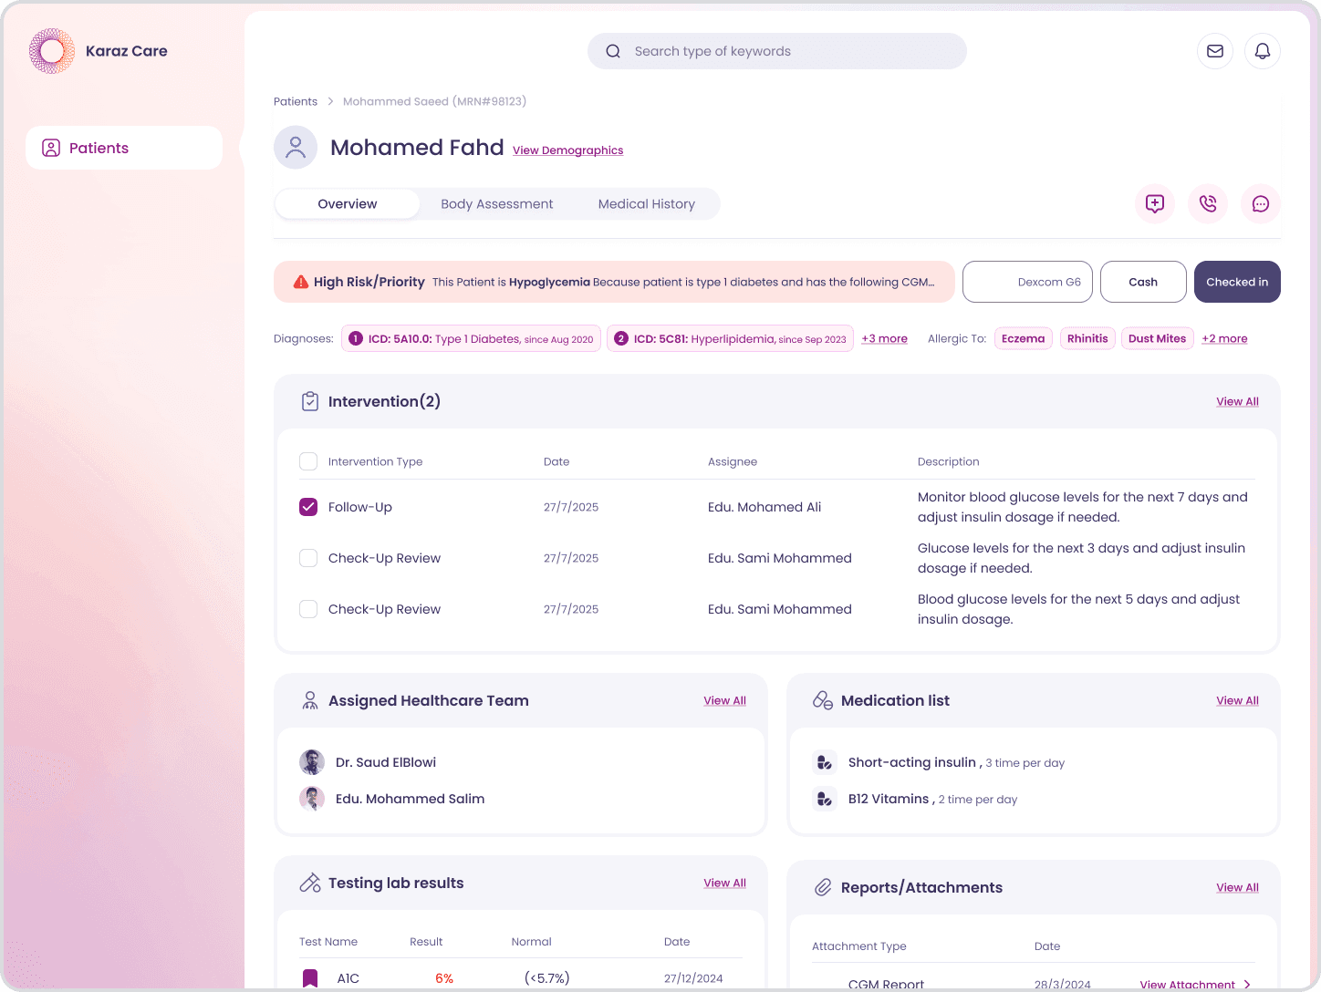Click chevron next to View Attachment

coord(1247,985)
